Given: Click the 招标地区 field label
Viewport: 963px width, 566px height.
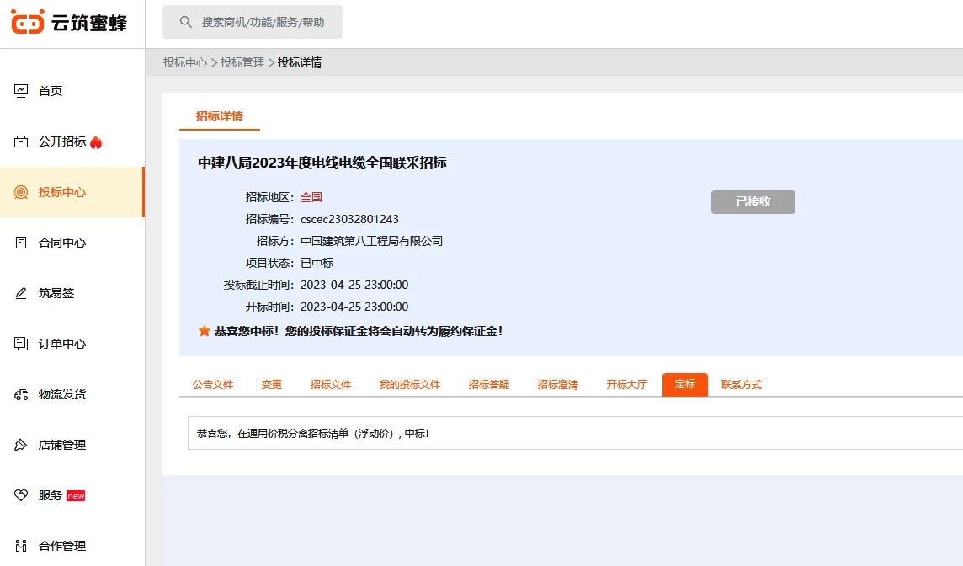Looking at the screenshot, I should point(269,197).
